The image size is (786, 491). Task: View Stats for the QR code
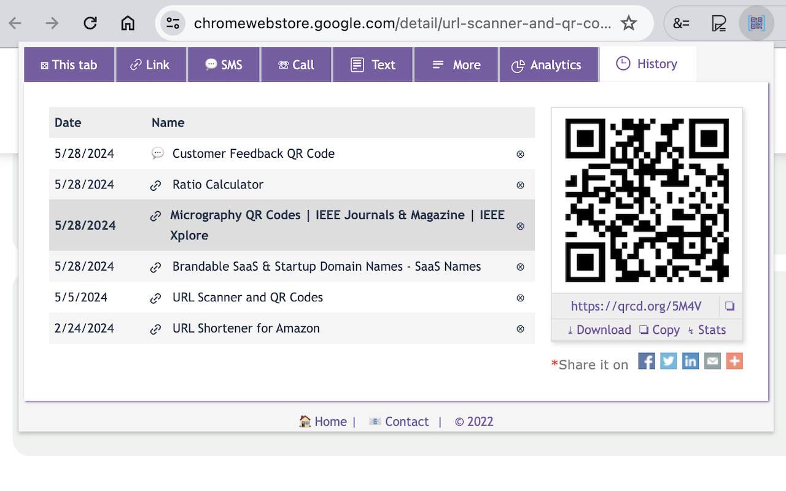707,330
